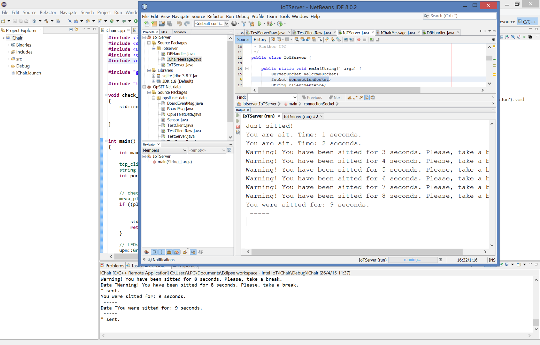Open the Refactor menu in NetBeans

[x=215, y=16]
